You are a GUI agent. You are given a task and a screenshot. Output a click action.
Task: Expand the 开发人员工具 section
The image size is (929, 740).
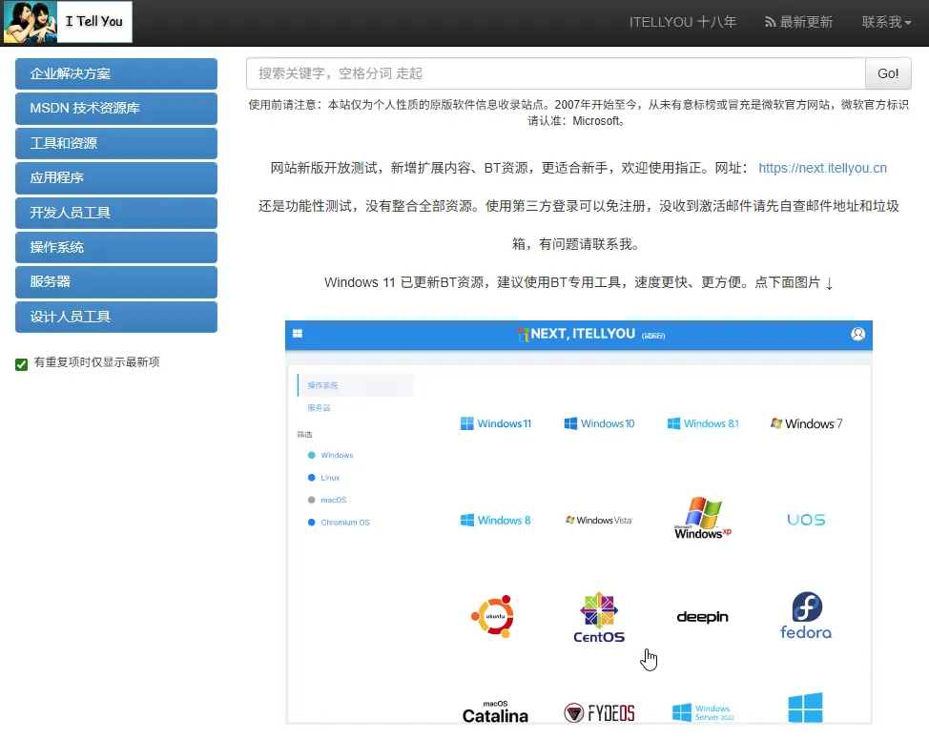coord(116,213)
